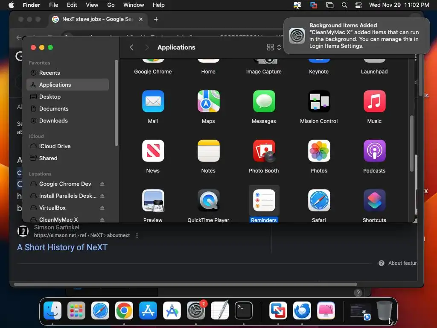Open Spotlight search in menu bar
Screen dimensions: 437x328
pyautogui.click(x=344, y=5)
